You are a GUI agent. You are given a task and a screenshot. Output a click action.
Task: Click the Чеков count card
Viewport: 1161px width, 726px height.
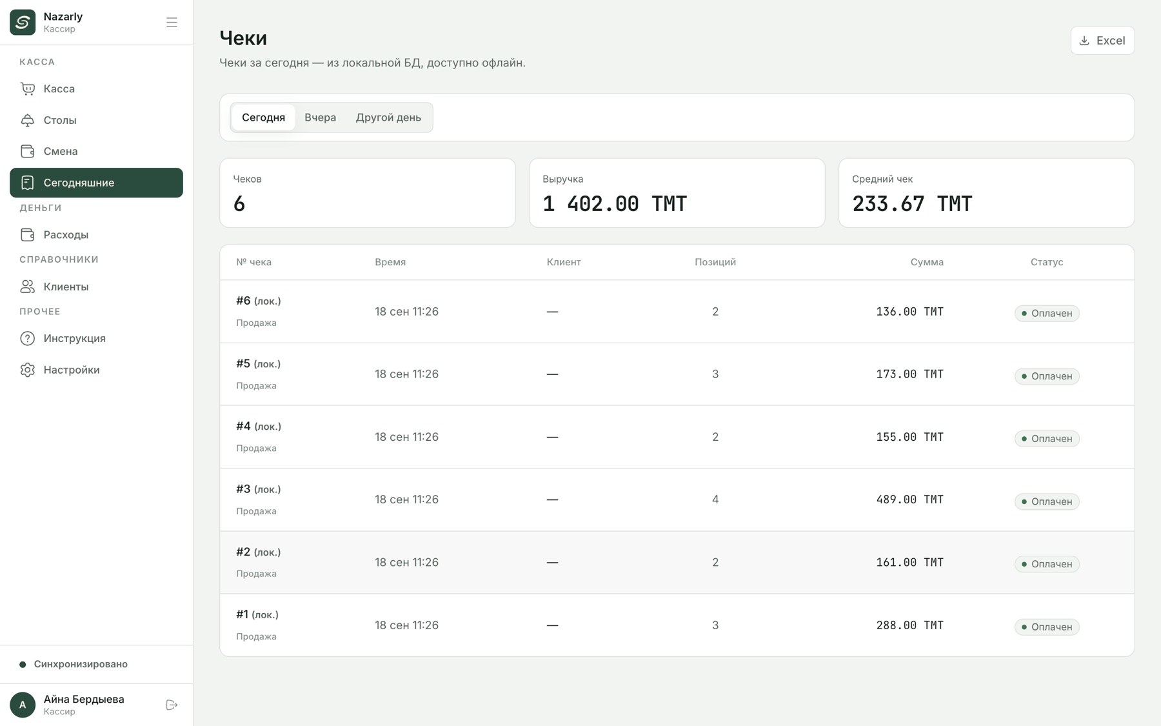pyautogui.click(x=368, y=193)
